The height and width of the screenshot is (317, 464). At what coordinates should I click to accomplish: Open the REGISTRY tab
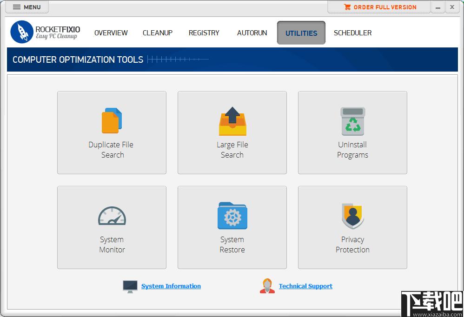(x=204, y=33)
